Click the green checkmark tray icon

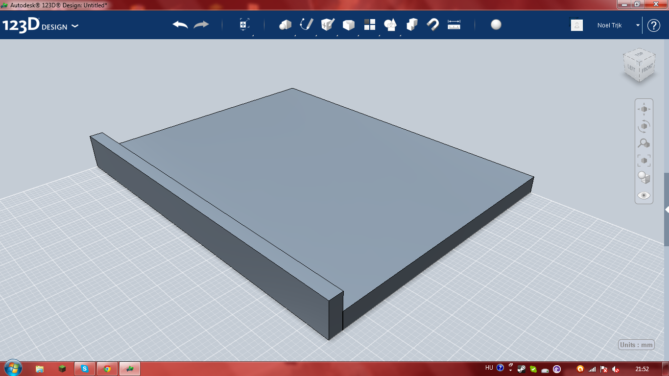tap(533, 369)
